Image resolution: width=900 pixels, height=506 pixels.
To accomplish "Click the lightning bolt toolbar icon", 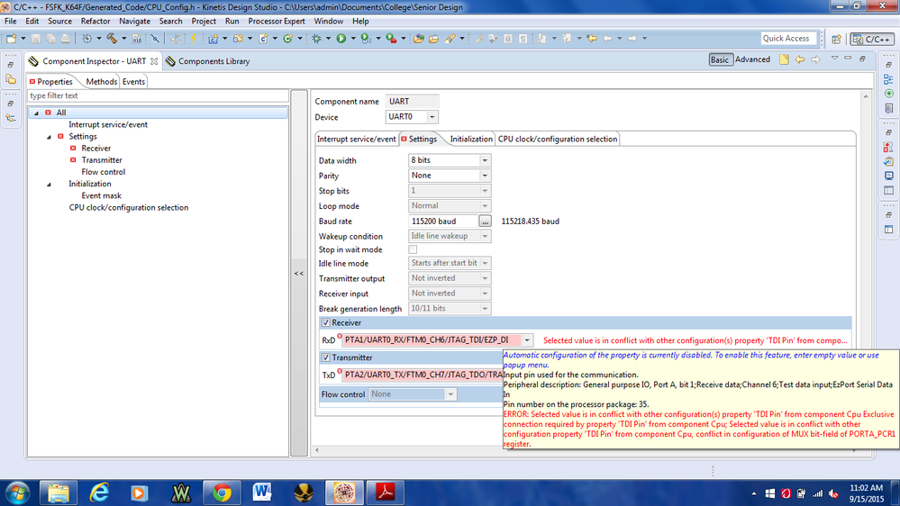I will [x=194, y=39].
